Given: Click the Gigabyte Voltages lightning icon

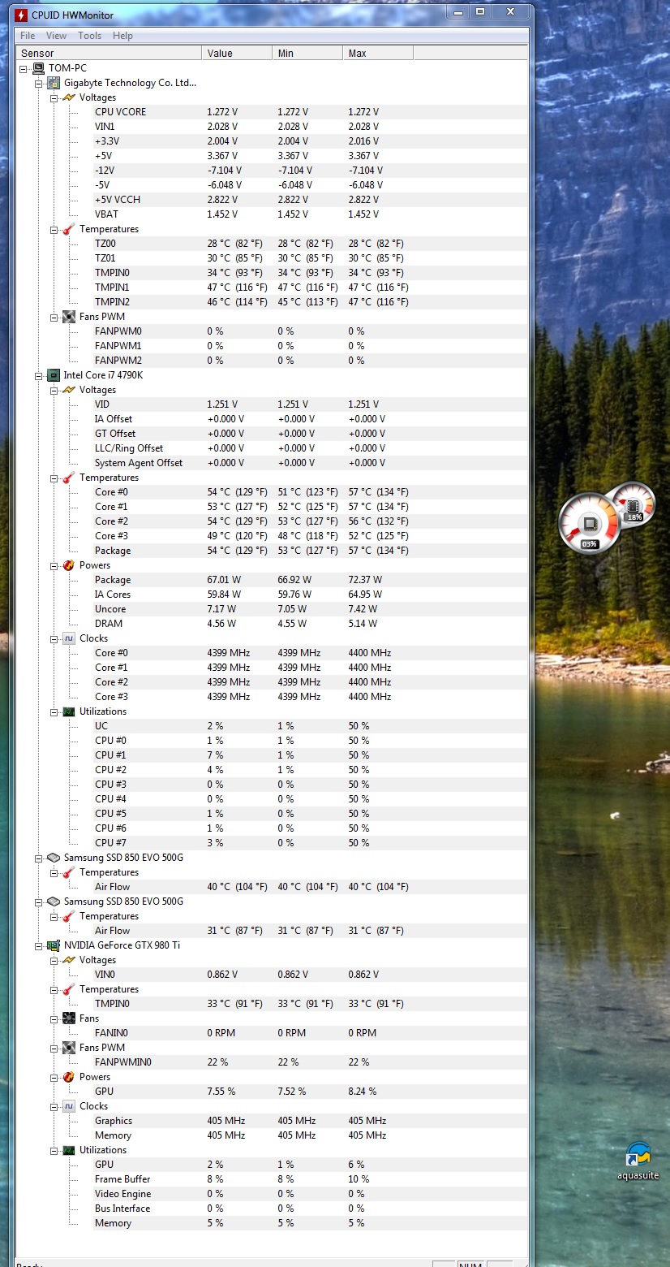Looking at the screenshot, I should click(69, 97).
